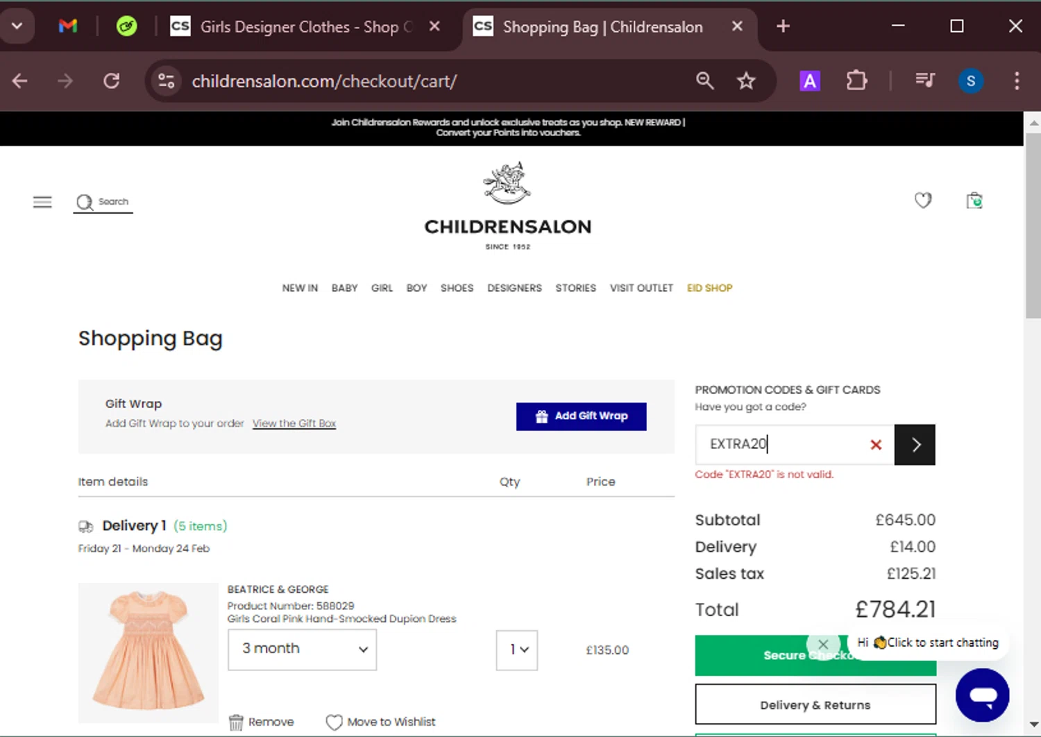Image resolution: width=1041 pixels, height=737 pixels.
Task: Open the 3 month size dropdown
Action: click(x=302, y=650)
